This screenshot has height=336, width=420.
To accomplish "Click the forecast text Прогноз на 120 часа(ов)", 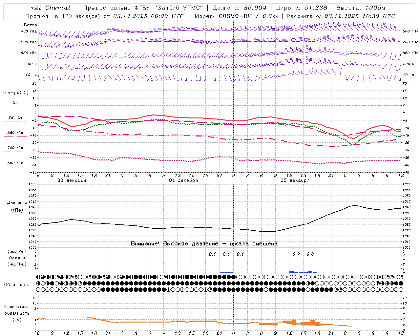I will (63, 16).
